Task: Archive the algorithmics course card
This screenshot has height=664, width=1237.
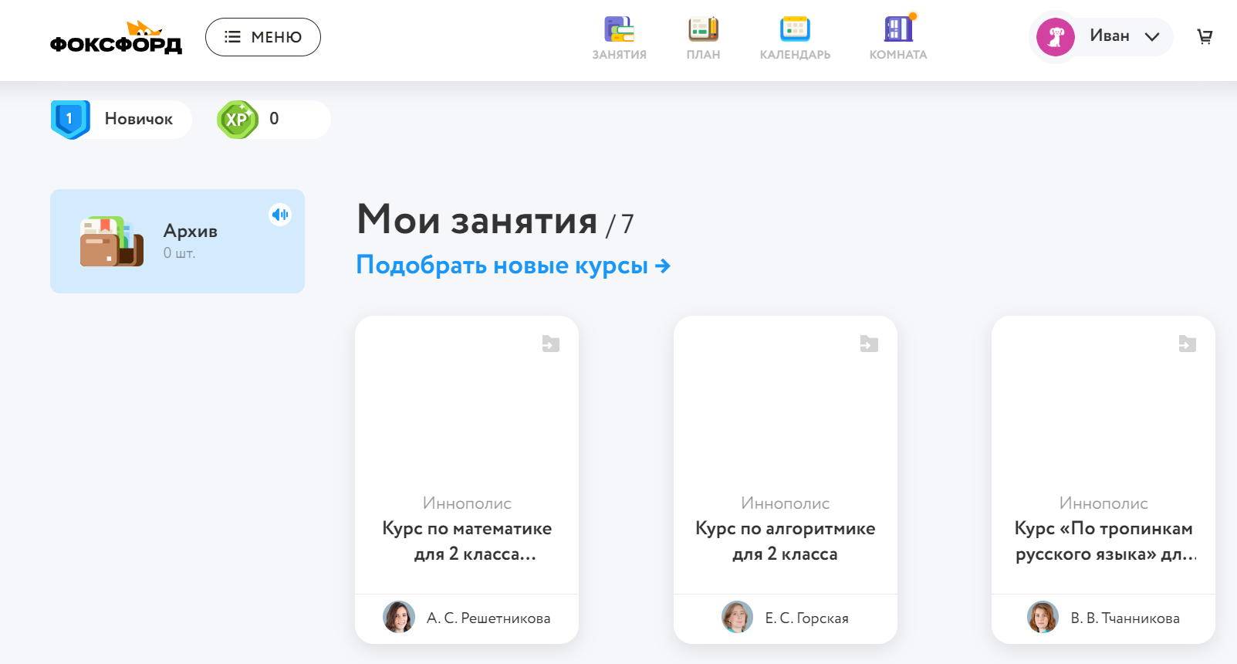Action: 869,344
